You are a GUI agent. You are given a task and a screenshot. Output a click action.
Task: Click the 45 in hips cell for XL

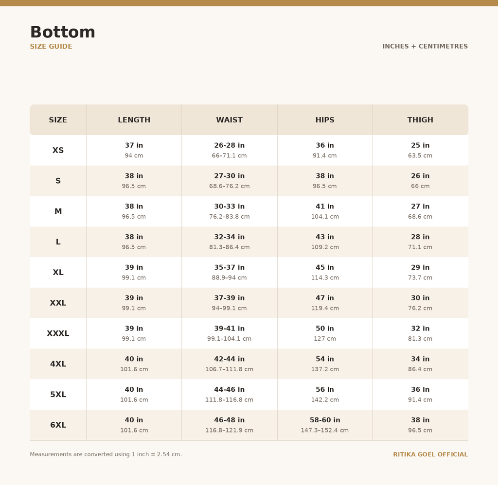(325, 272)
